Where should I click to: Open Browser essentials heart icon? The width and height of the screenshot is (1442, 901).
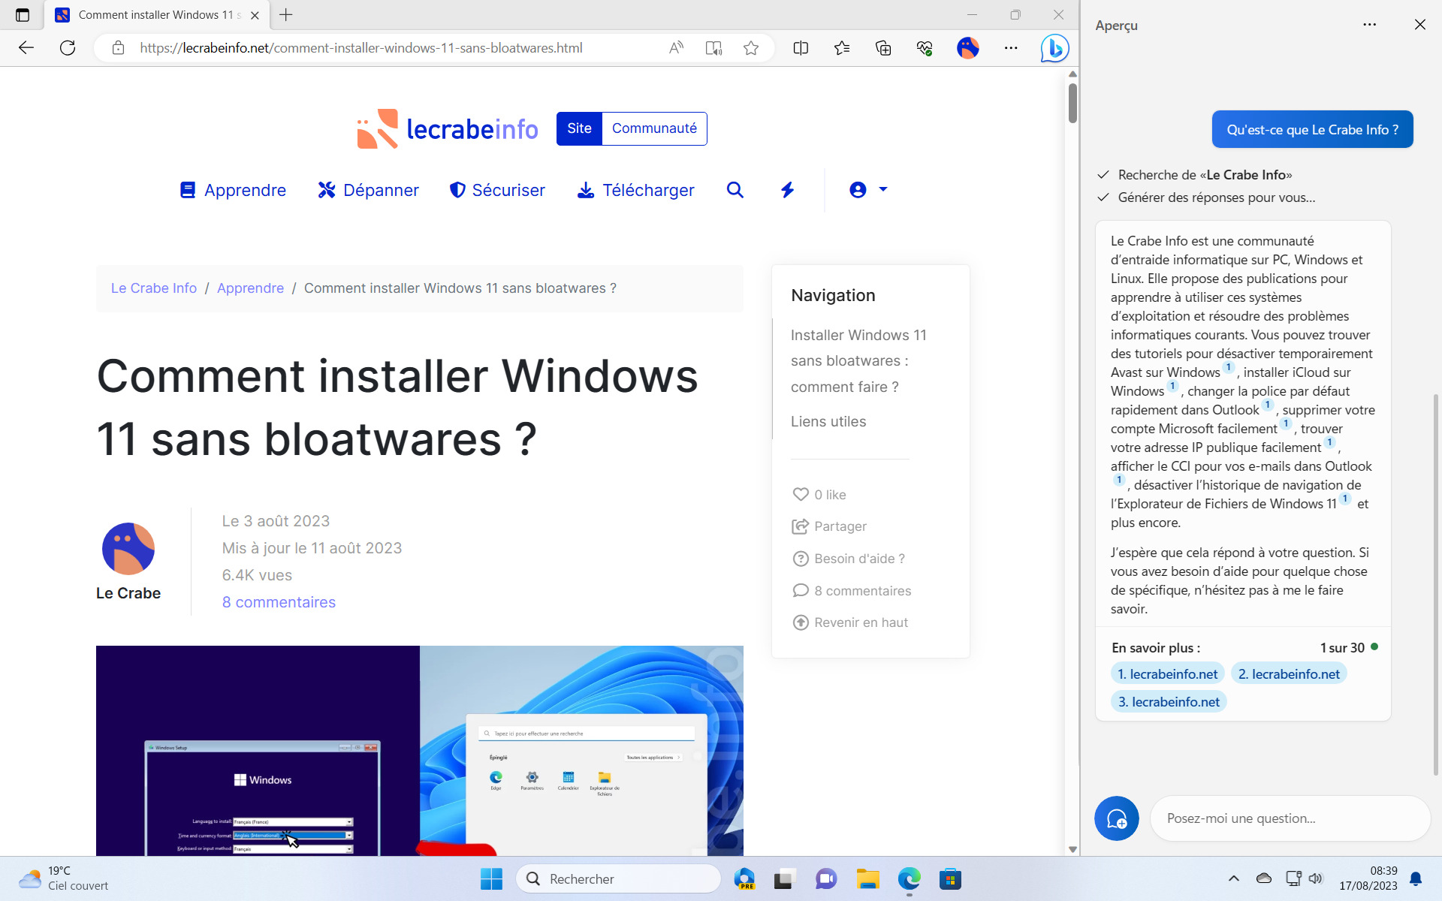925,48
